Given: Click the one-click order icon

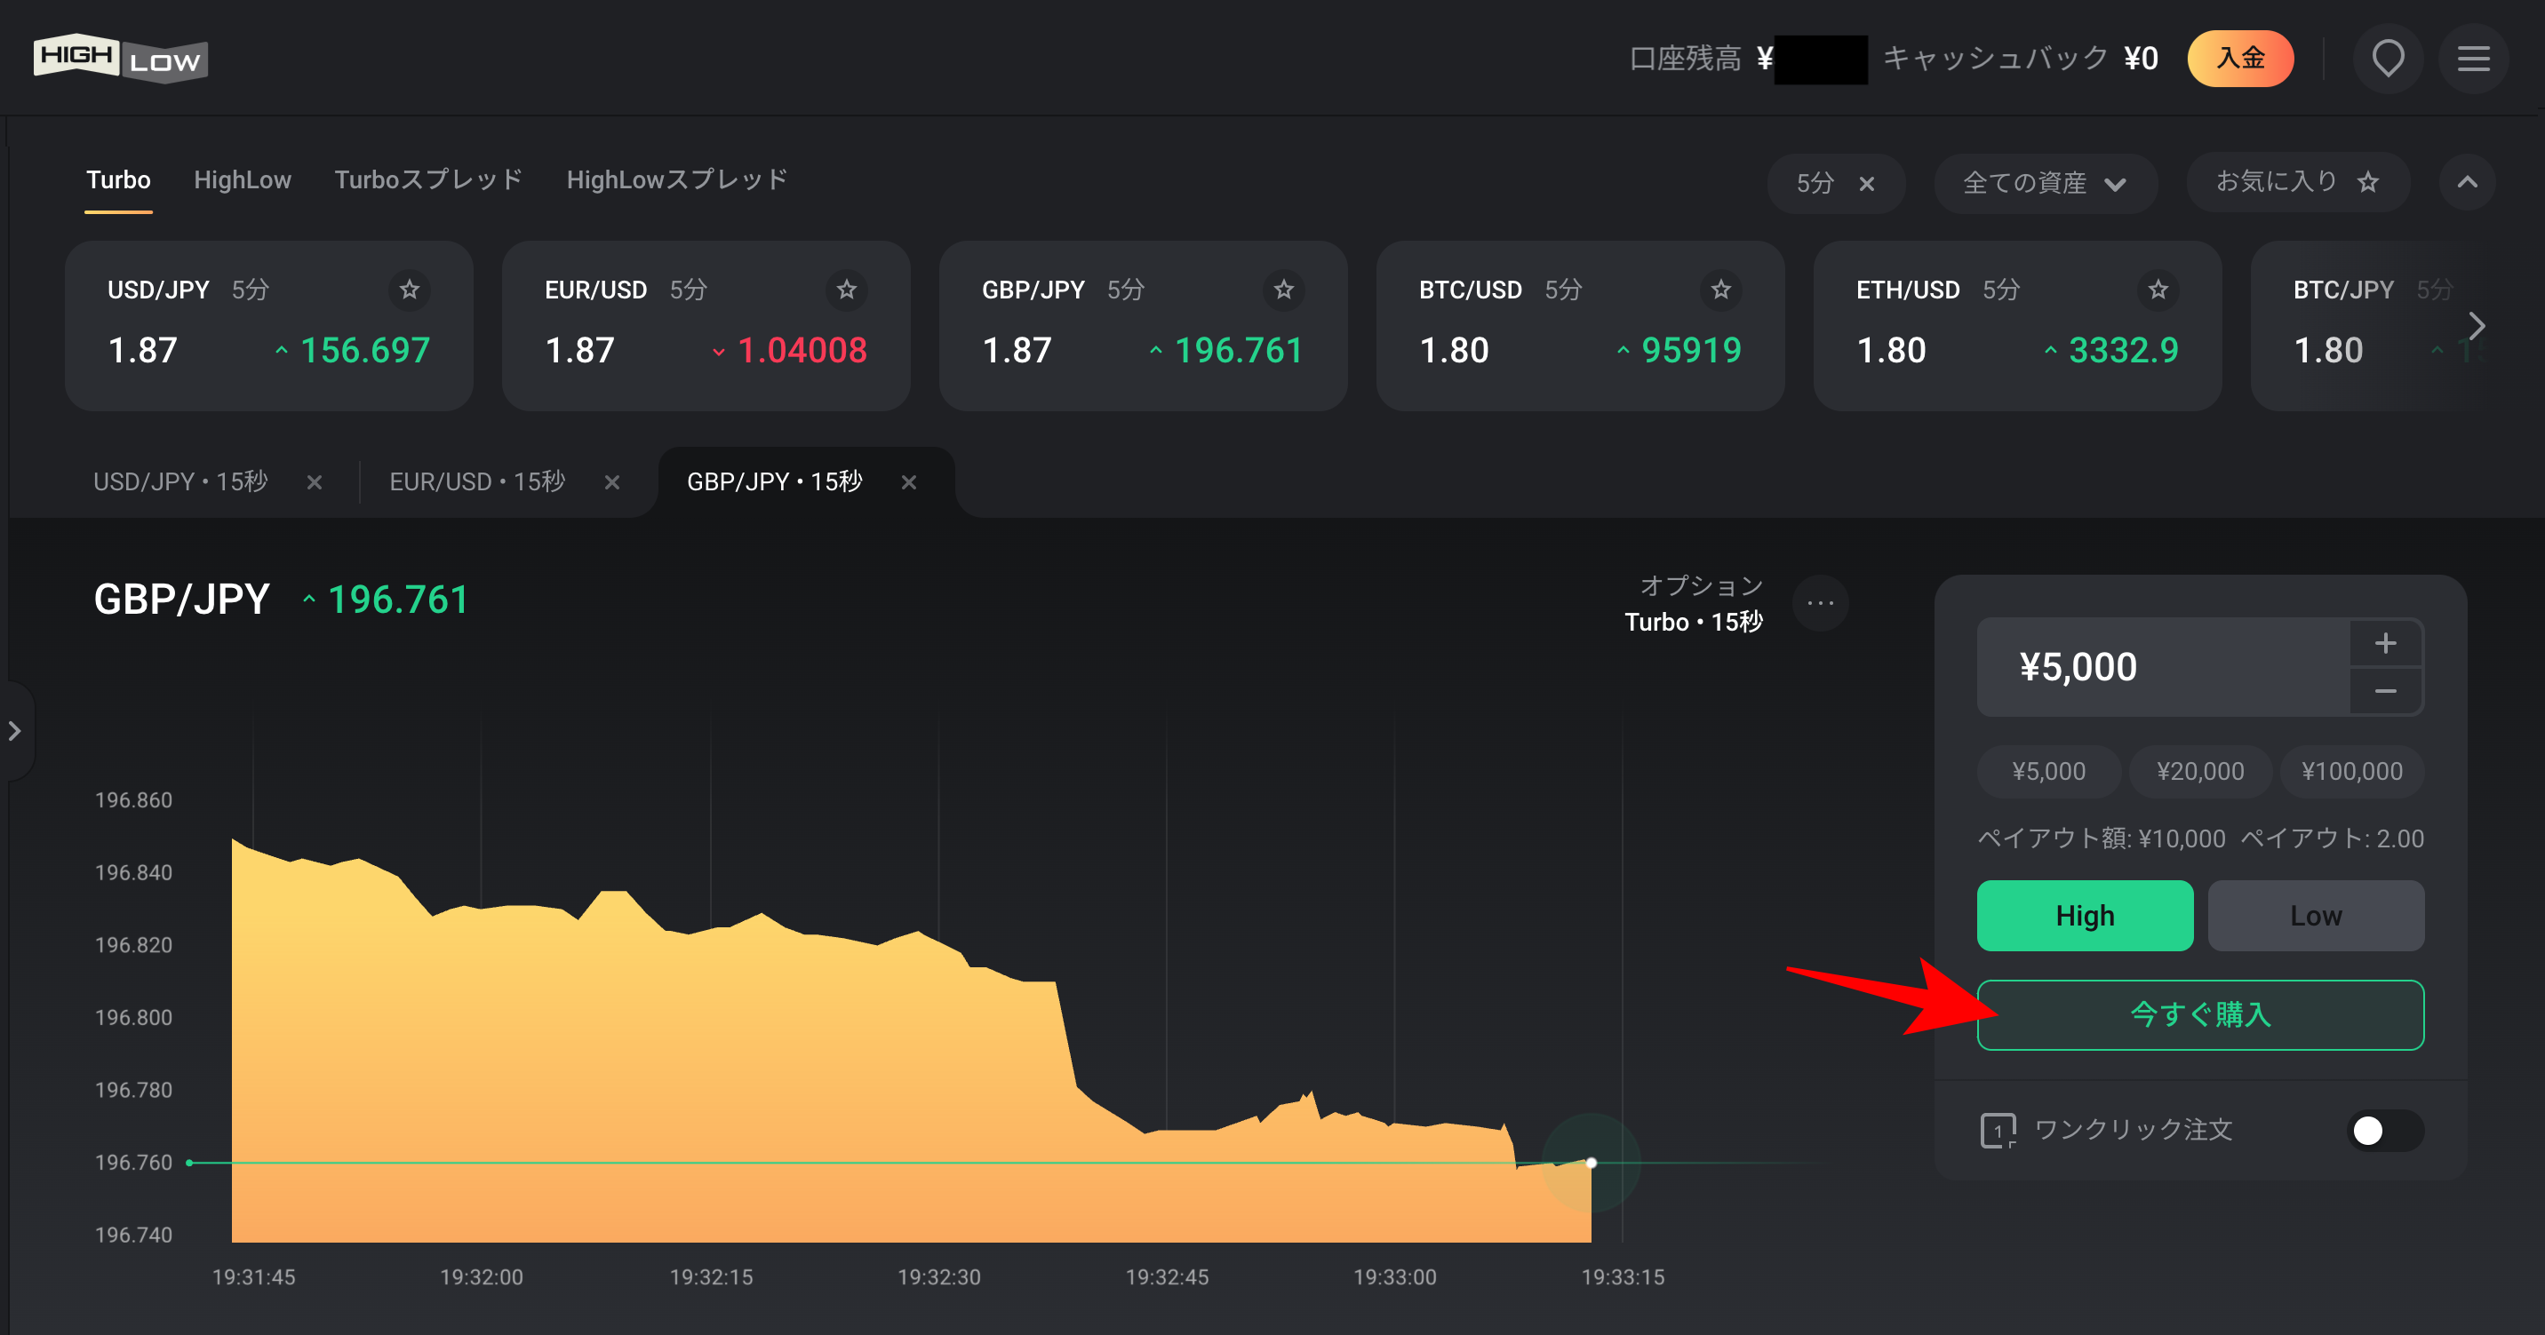Looking at the screenshot, I should pyautogui.click(x=1997, y=1130).
